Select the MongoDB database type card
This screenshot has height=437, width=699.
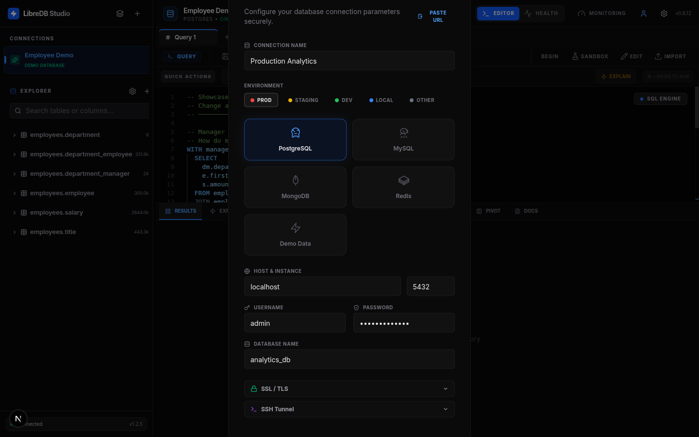tap(295, 187)
